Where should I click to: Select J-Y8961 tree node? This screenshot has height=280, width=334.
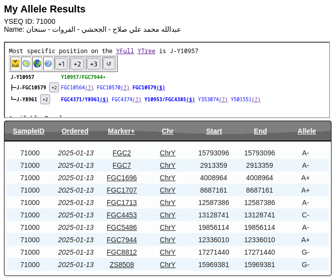pyautogui.click(x=27, y=99)
